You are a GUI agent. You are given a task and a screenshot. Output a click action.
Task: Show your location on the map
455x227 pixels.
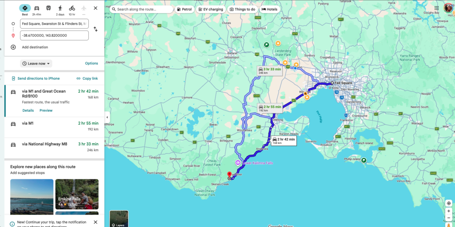pyautogui.click(x=449, y=203)
